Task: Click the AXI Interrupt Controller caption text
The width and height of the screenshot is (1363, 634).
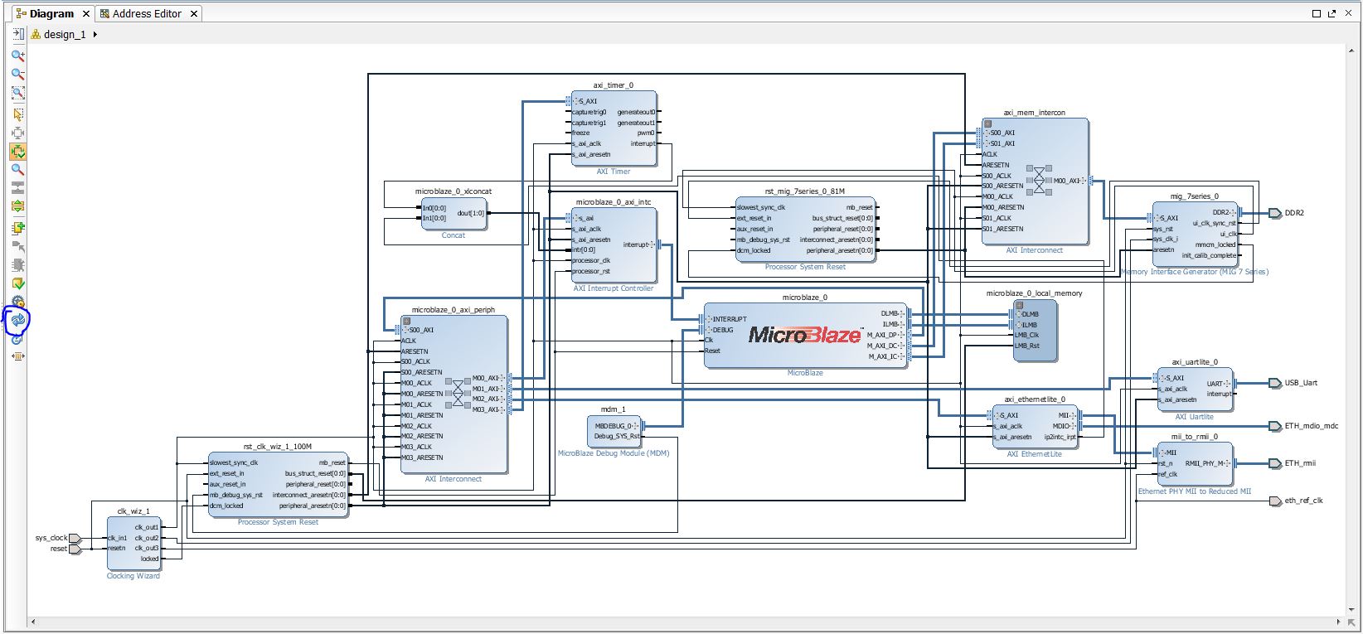Action: (614, 288)
